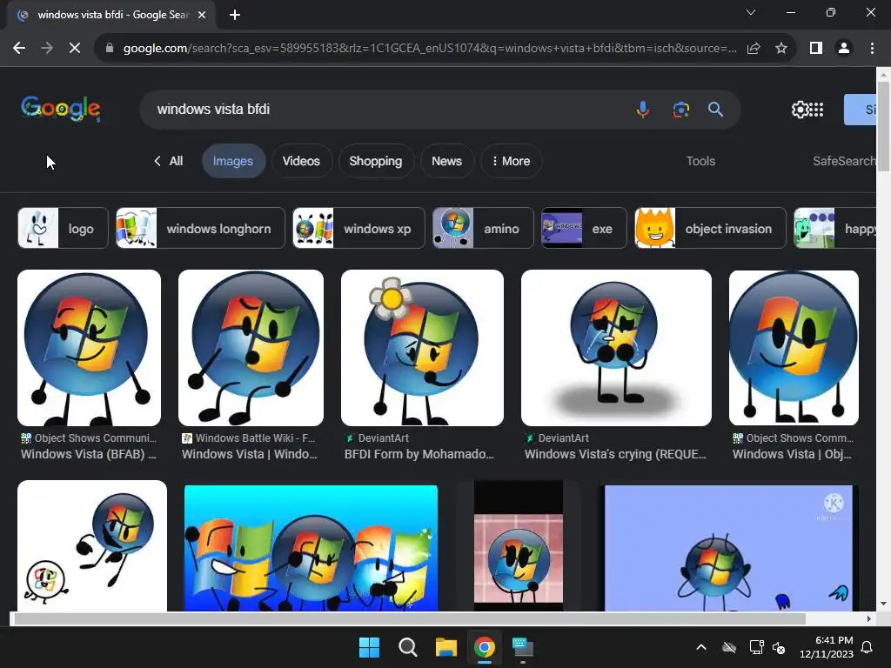Image resolution: width=891 pixels, height=668 pixels.
Task: Open the clock showing 6:41 PM
Action: [x=827, y=647]
